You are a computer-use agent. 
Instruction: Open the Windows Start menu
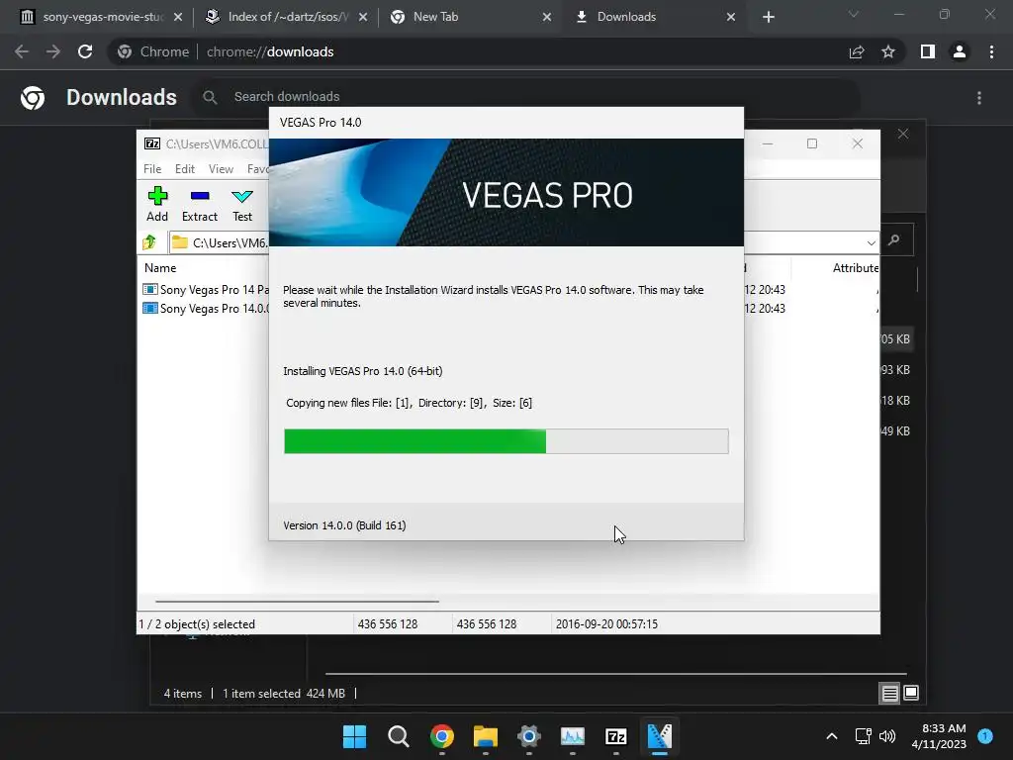tap(354, 736)
